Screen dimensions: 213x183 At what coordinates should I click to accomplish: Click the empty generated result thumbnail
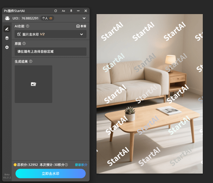coord(33,84)
